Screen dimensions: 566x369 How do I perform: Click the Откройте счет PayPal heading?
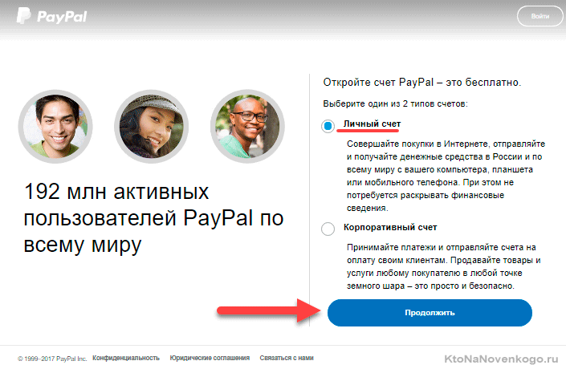click(x=422, y=83)
